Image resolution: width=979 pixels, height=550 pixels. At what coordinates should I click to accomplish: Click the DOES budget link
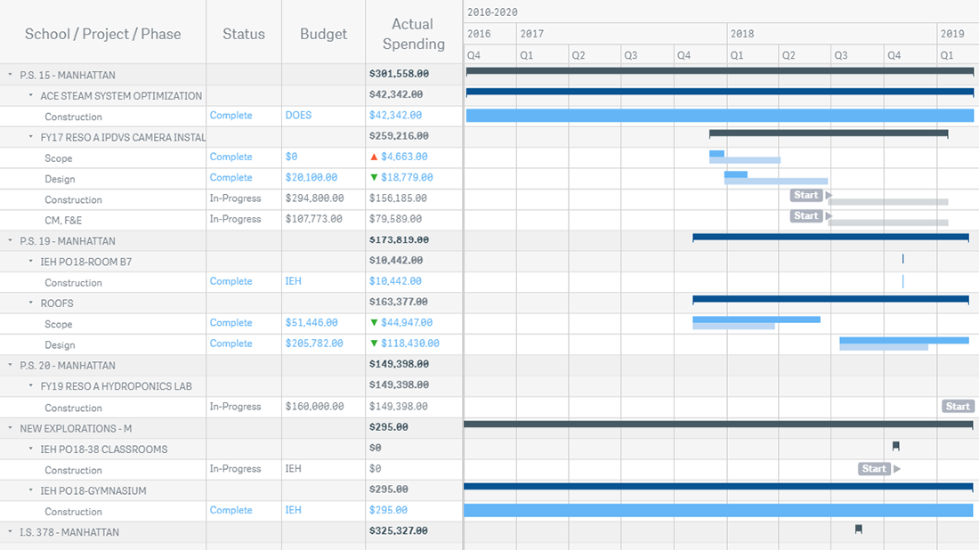[x=298, y=116]
